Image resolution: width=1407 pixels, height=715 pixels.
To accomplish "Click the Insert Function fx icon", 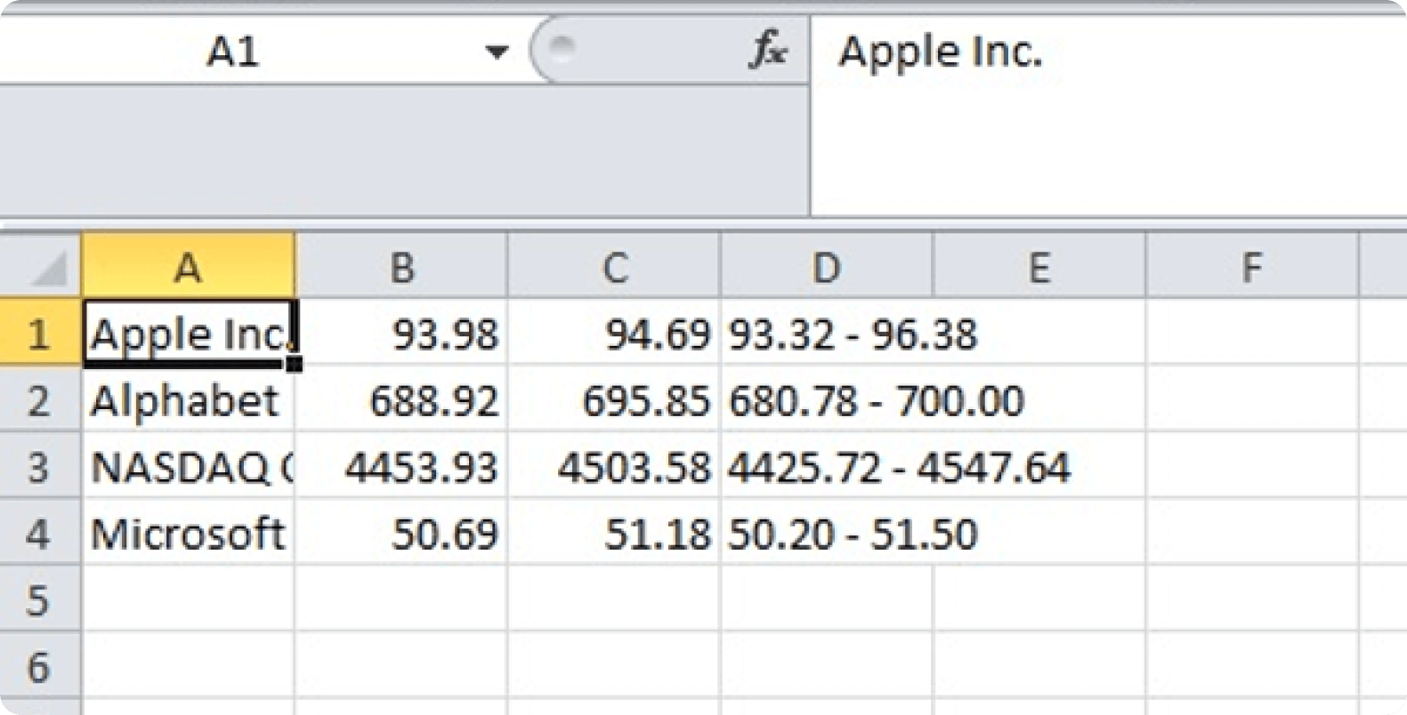I will (766, 50).
